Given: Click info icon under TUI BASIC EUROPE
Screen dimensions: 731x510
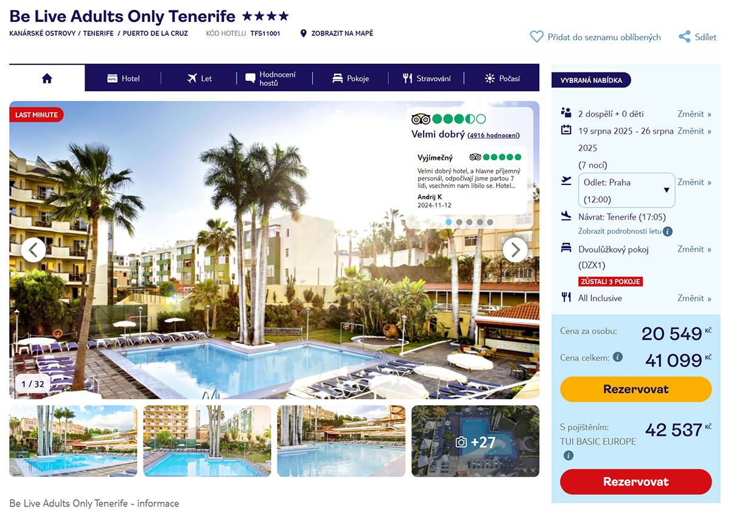Looking at the screenshot, I should (x=568, y=455).
